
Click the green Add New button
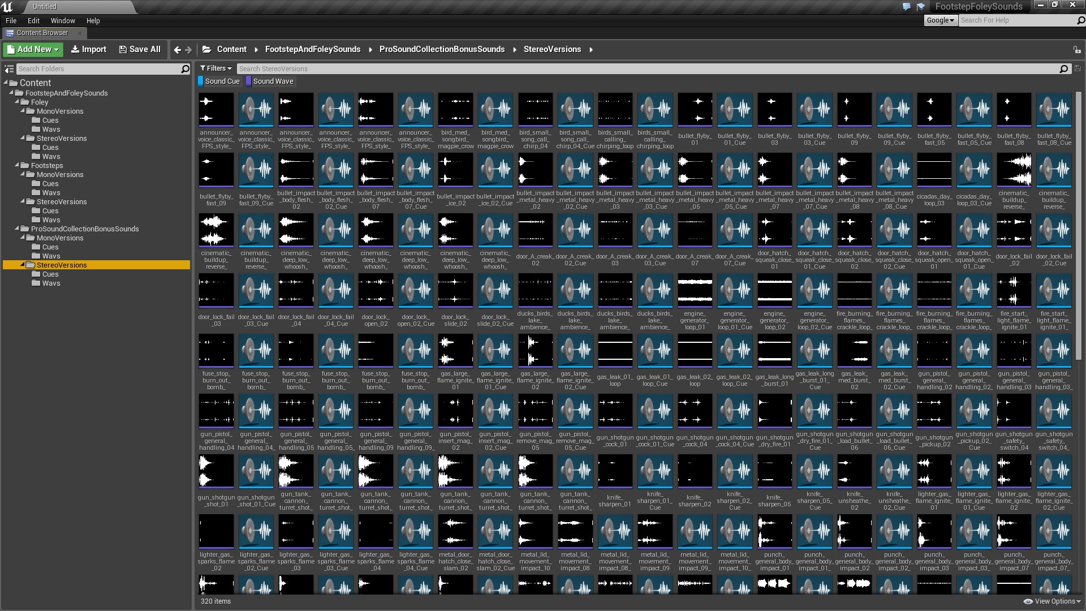(32, 49)
